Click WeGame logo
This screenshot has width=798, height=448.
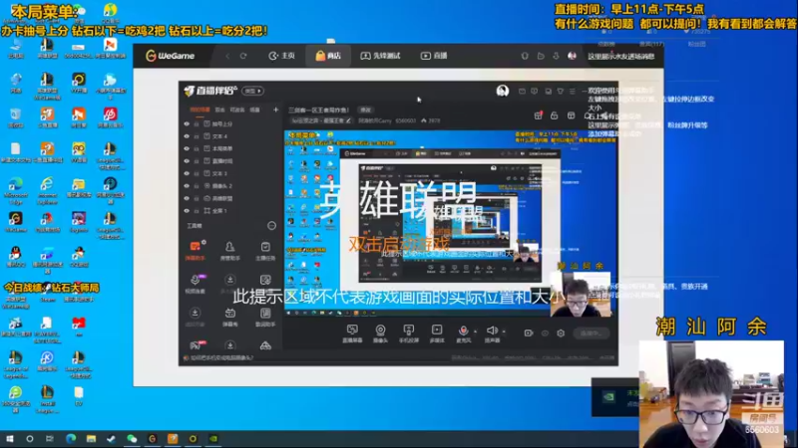coord(170,56)
